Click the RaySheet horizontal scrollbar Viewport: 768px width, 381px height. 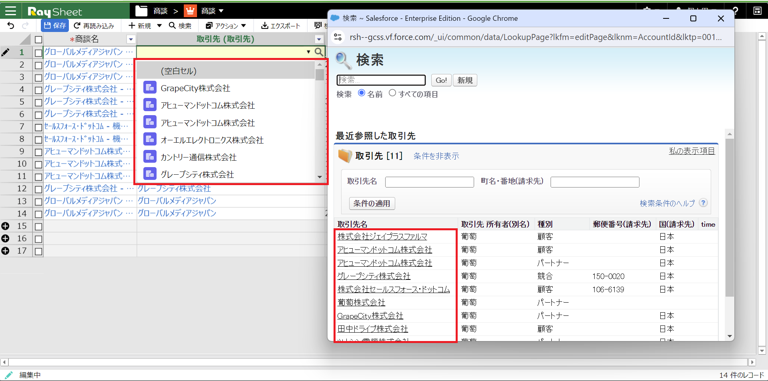(378, 362)
